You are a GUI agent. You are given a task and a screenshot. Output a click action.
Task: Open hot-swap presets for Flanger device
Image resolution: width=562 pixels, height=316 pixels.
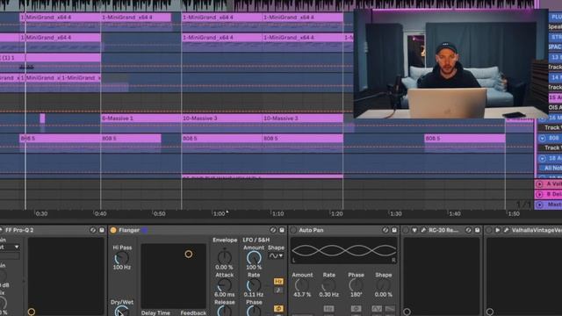(273, 230)
